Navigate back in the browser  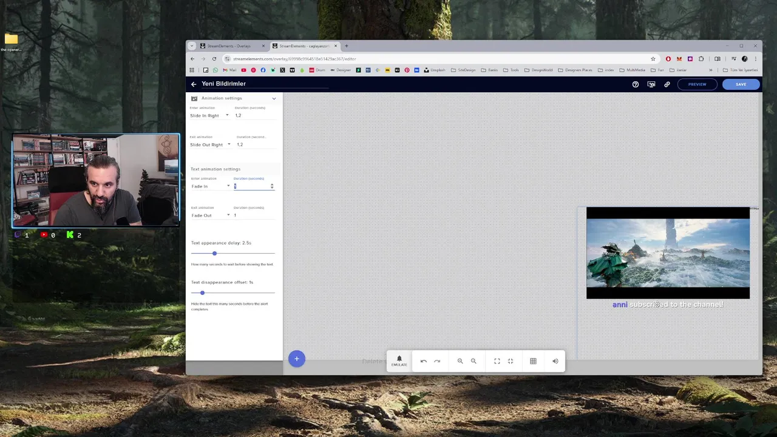pos(192,59)
